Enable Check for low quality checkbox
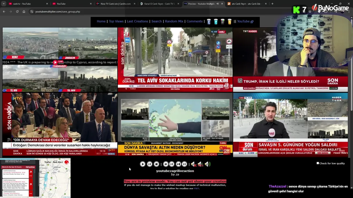The width and height of the screenshot is (353, 198). (318, 163)
